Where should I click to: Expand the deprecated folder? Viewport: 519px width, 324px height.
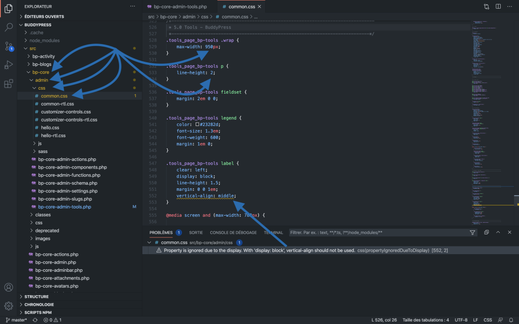point(47,231)
